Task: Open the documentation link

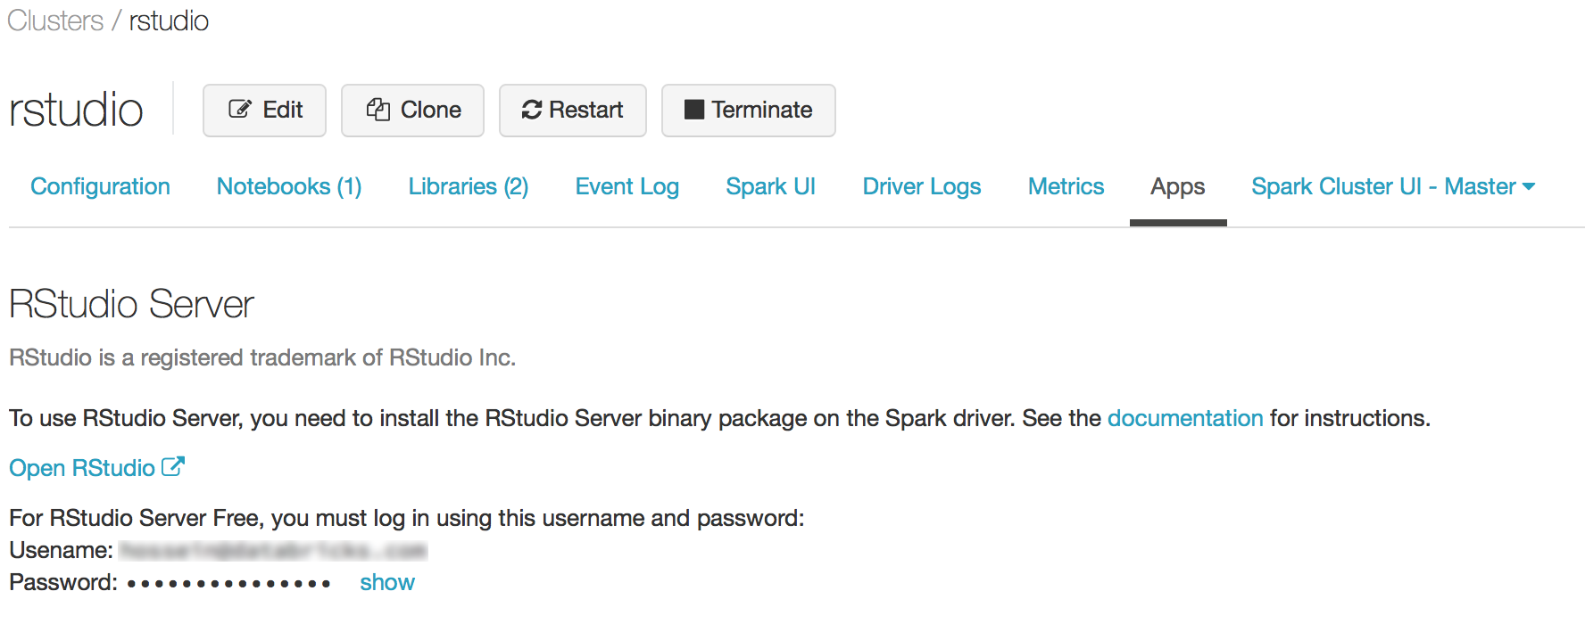Action: coord(1185,418)
